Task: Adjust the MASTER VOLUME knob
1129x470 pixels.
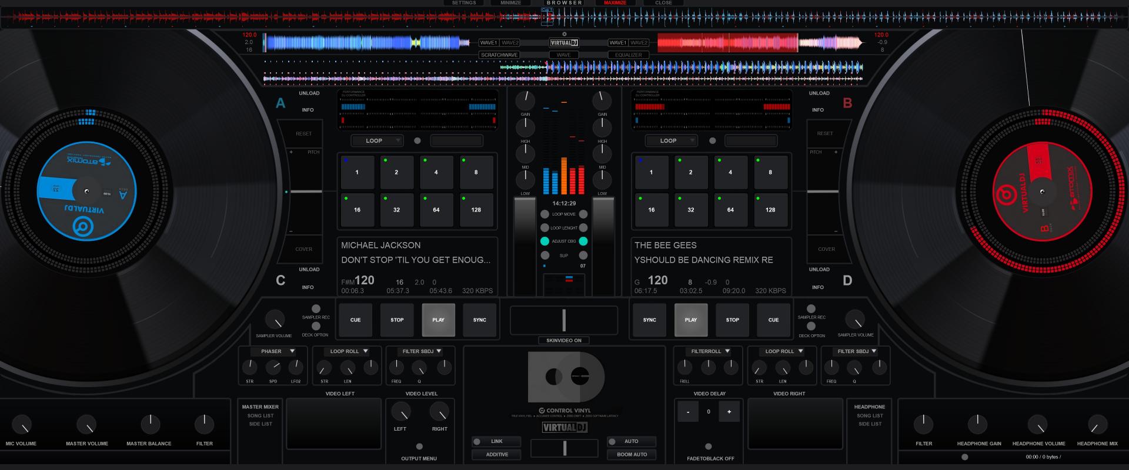Action: click(x=86, y=424)
